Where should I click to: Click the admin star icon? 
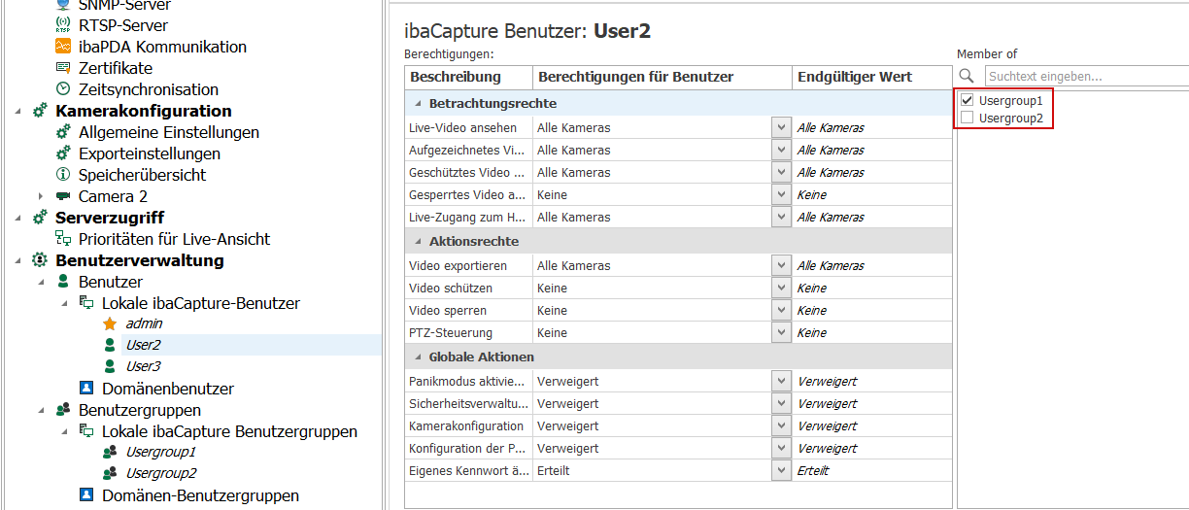(110, 323)
